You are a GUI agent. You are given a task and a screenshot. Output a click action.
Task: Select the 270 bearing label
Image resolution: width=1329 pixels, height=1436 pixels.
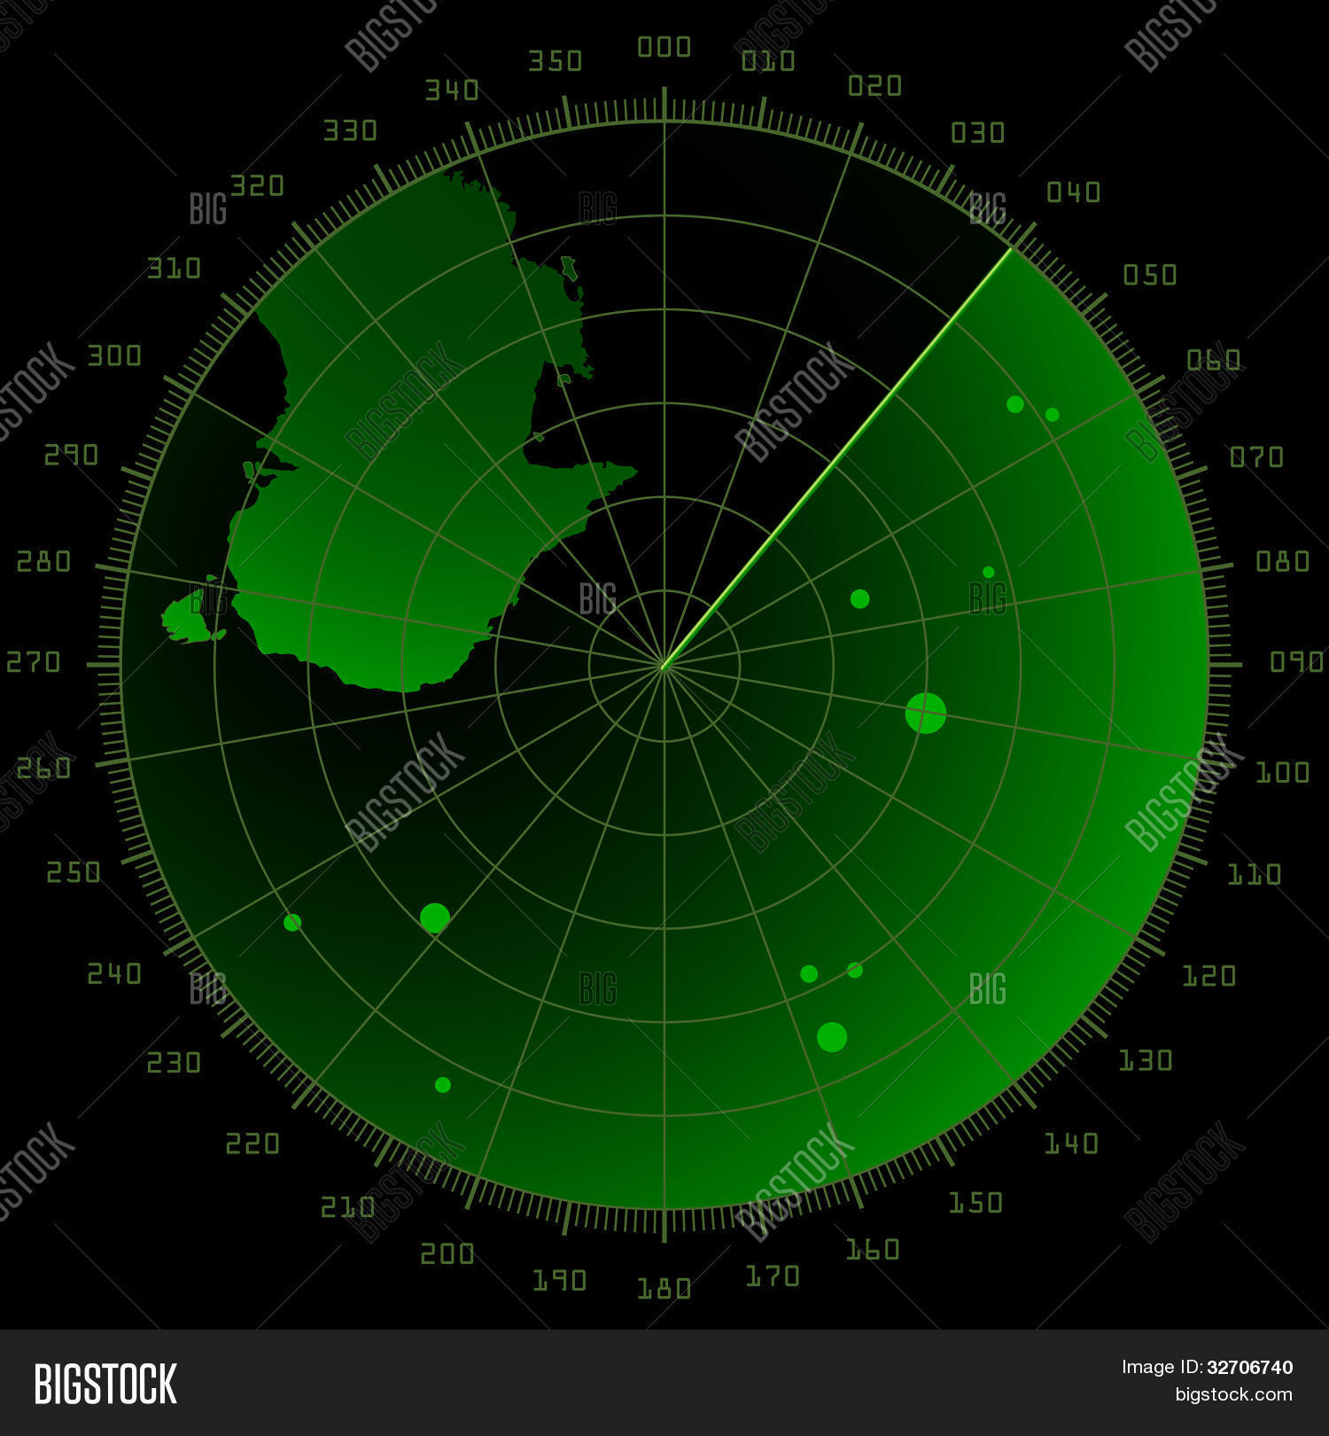(x=33, y=662)
